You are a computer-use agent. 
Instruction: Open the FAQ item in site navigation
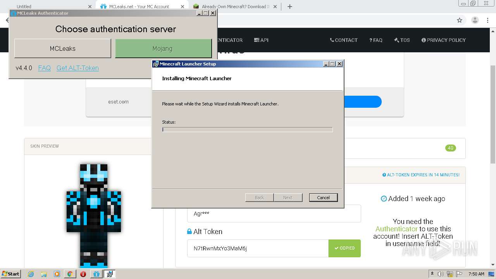tap(376, 40)
